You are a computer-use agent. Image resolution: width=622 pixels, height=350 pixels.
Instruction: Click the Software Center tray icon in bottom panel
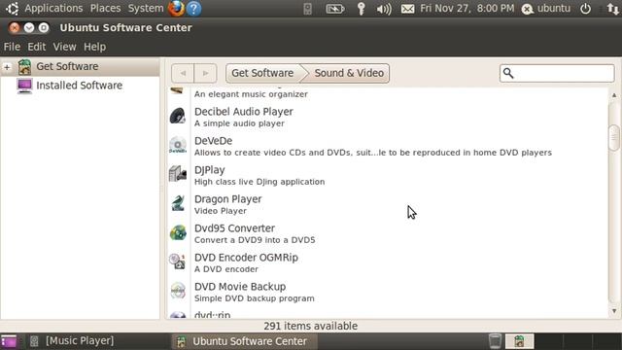coord(519,341)
